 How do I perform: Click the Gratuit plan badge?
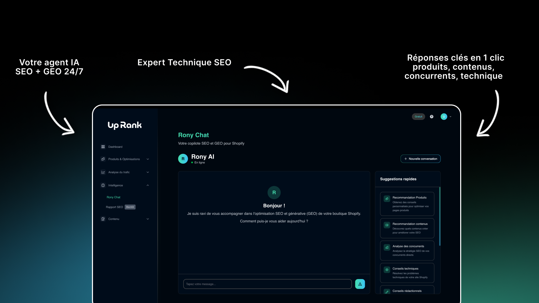[x=418, y=116]
